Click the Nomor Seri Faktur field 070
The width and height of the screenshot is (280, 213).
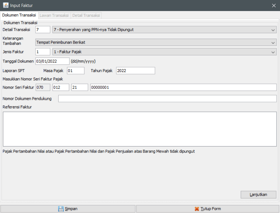43,87
